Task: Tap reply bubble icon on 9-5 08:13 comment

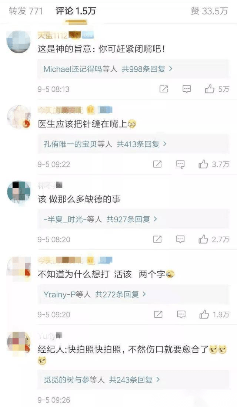Action: pyautogui.click(x=187, y=89)
